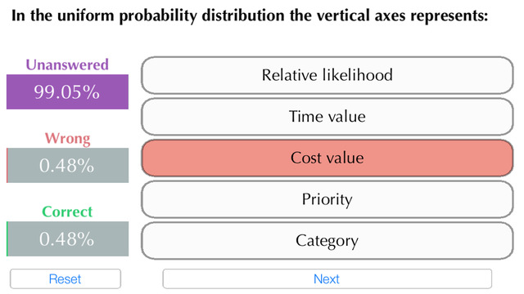
Task: Click the 99.05% percentage text
Action: pos(67,92)
